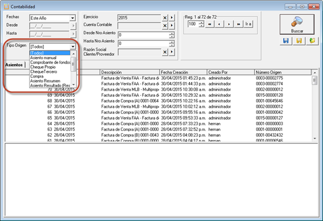This screenshot has height=221, width=323.
Task: Select '[Todos]' in Tipo Origen list
Action: [50, 53]
